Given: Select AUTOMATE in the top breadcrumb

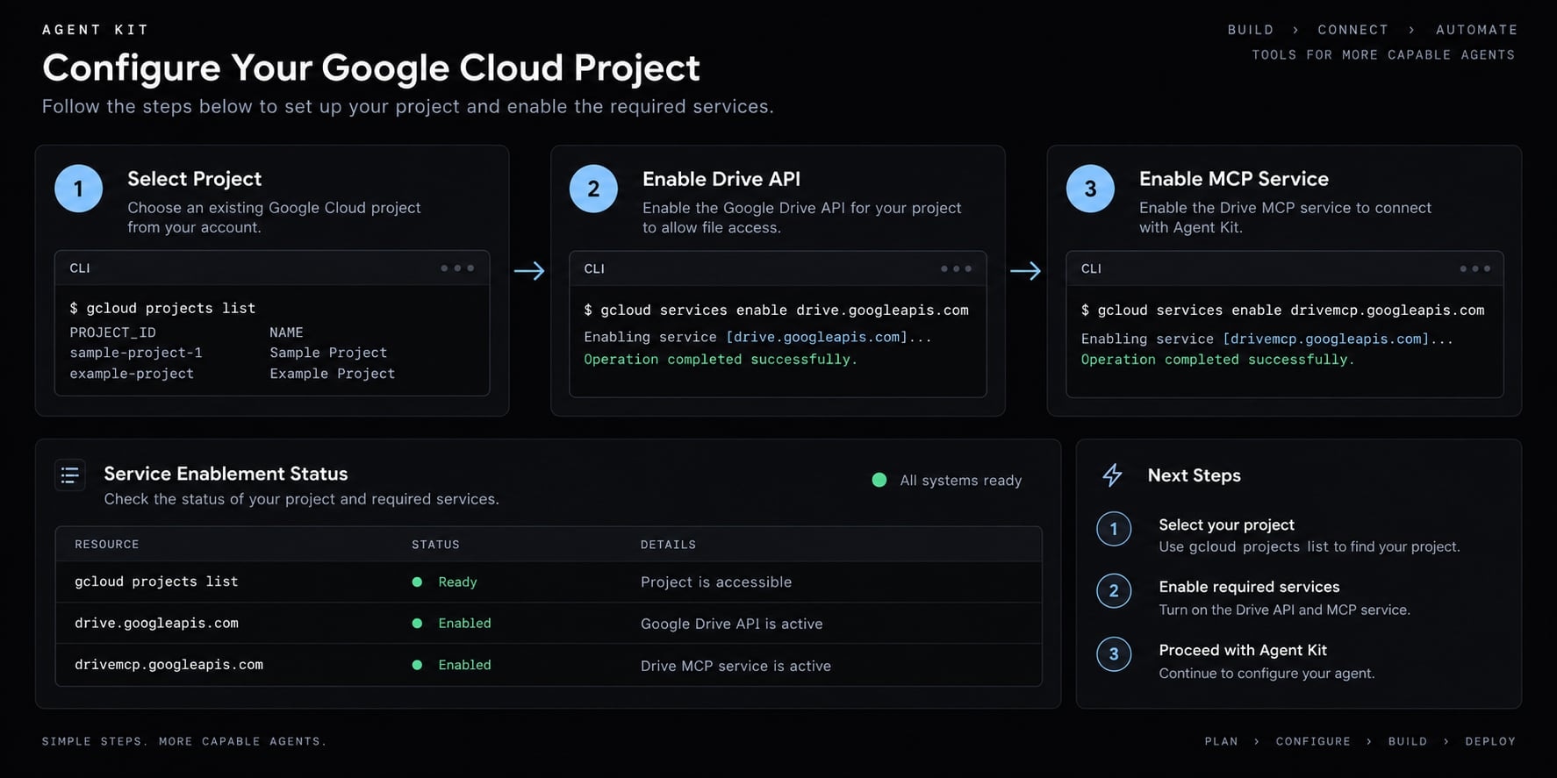Looking at the screenshot, I should click(1476, 30).
